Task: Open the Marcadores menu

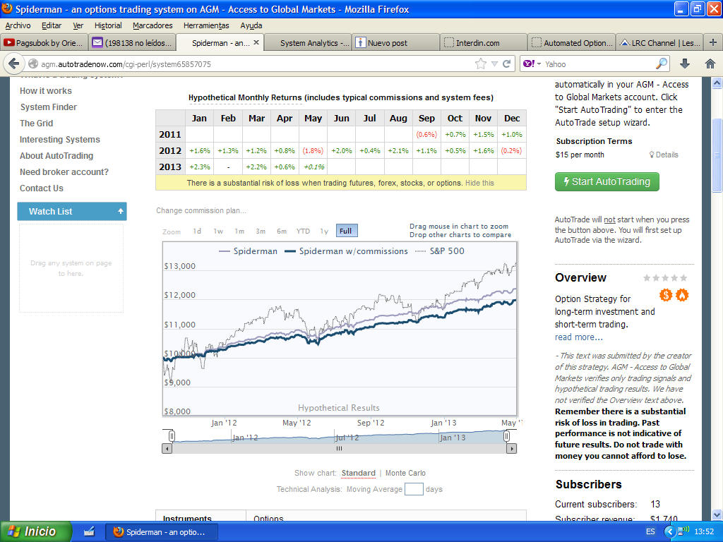Action: [153, 25]
